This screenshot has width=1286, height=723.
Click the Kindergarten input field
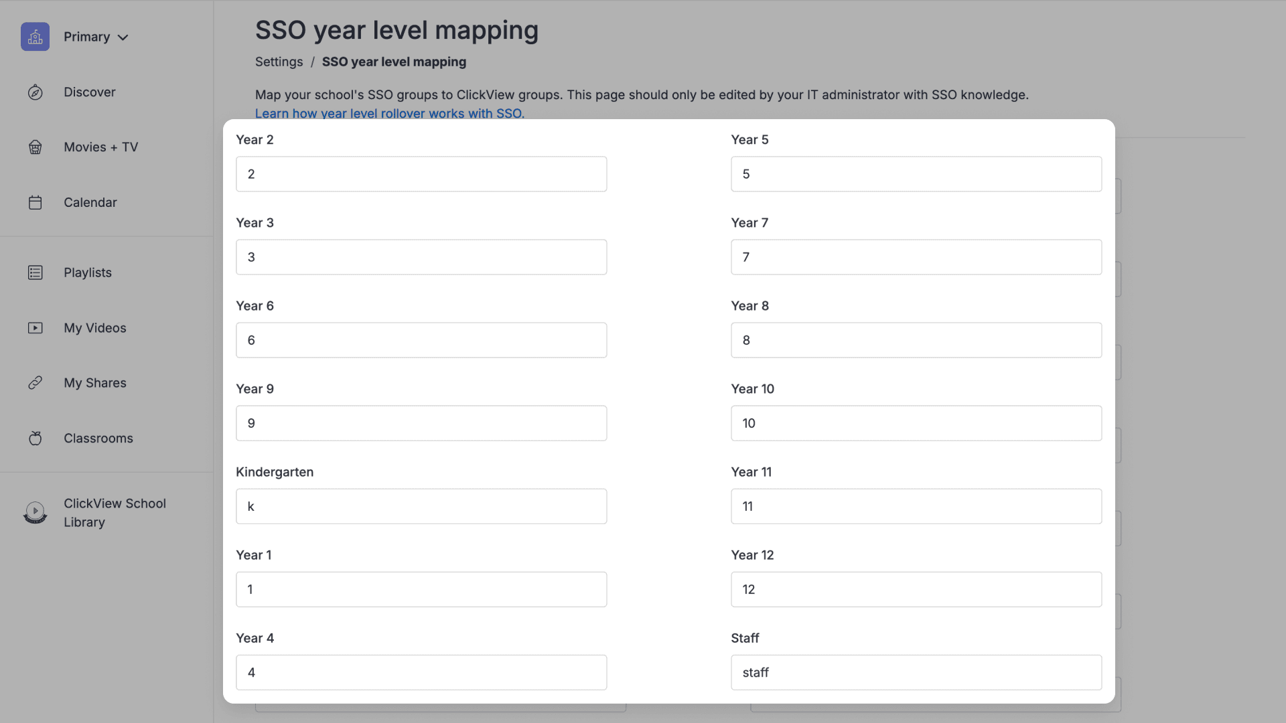[421, 506]
